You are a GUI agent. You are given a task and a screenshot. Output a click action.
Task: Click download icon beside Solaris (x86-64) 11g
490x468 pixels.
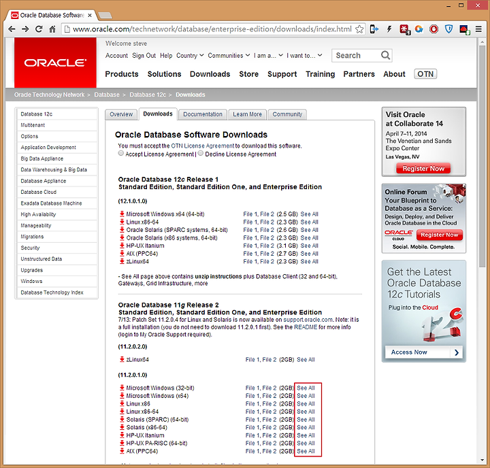click(x=122, y=427)
